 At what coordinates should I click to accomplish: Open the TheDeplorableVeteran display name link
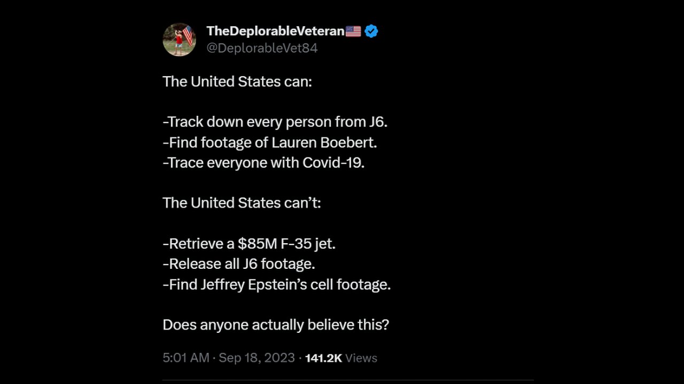tap(275, 31)
